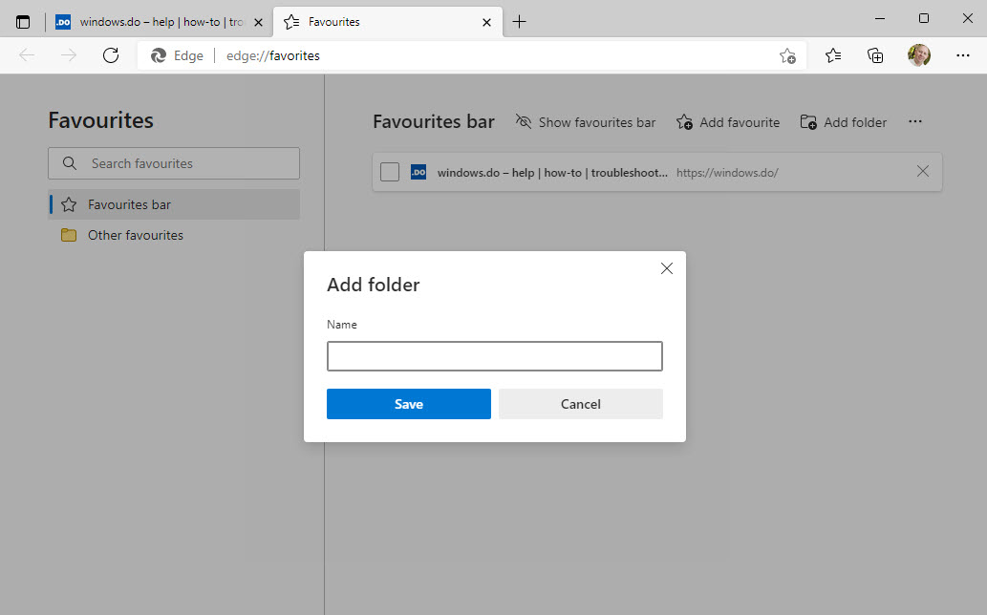Open the Favourites toolbar icon
The height and width of the screenshot is (615, 987).
[x=833, y=55]
